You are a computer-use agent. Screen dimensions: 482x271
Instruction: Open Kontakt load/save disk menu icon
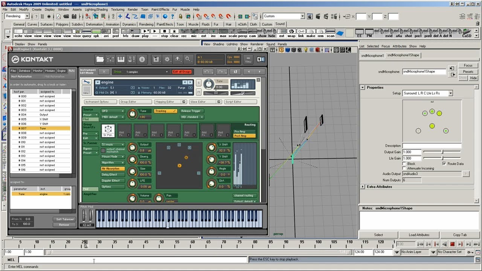click(x=157, y=59)
